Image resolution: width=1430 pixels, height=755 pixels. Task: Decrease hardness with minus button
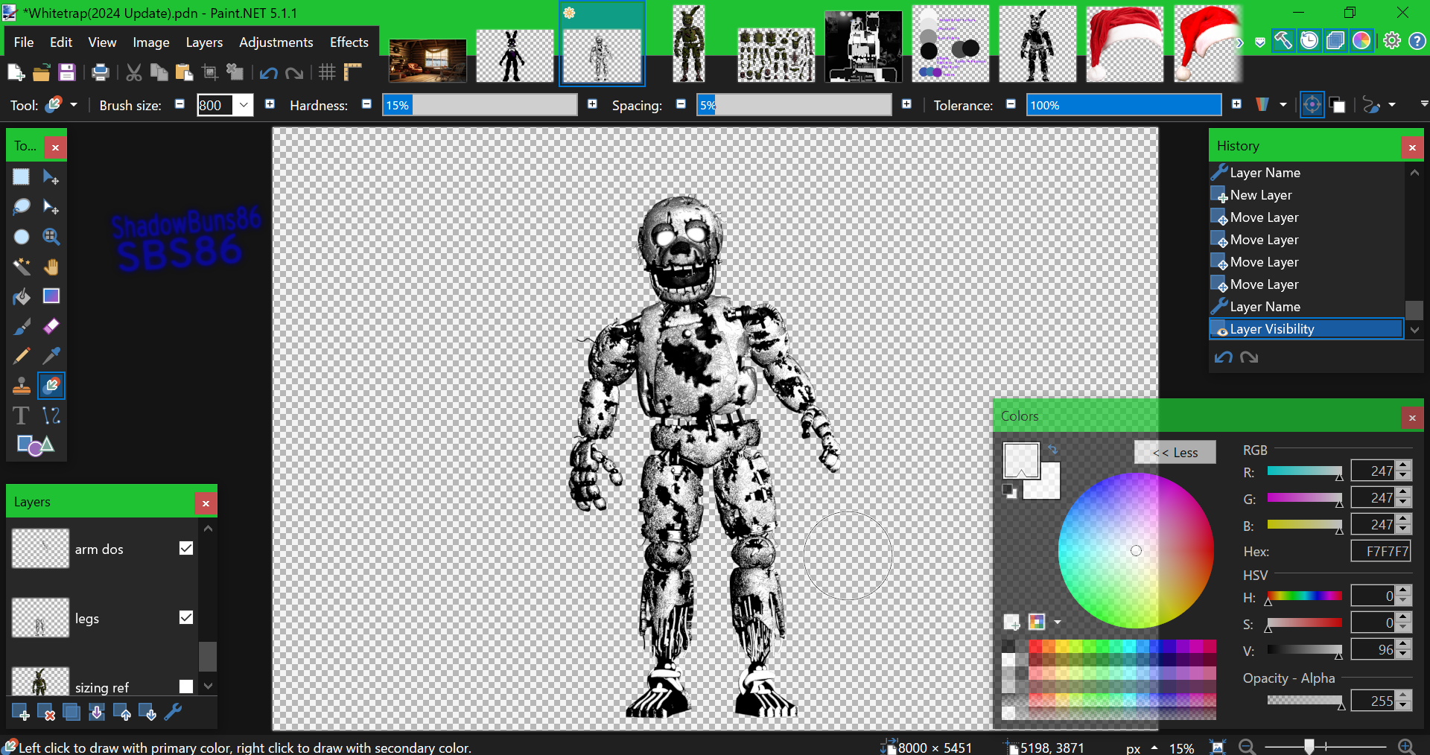click(366, 104)
